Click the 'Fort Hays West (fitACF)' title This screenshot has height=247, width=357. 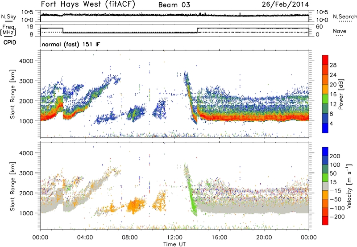coord(88,4)
